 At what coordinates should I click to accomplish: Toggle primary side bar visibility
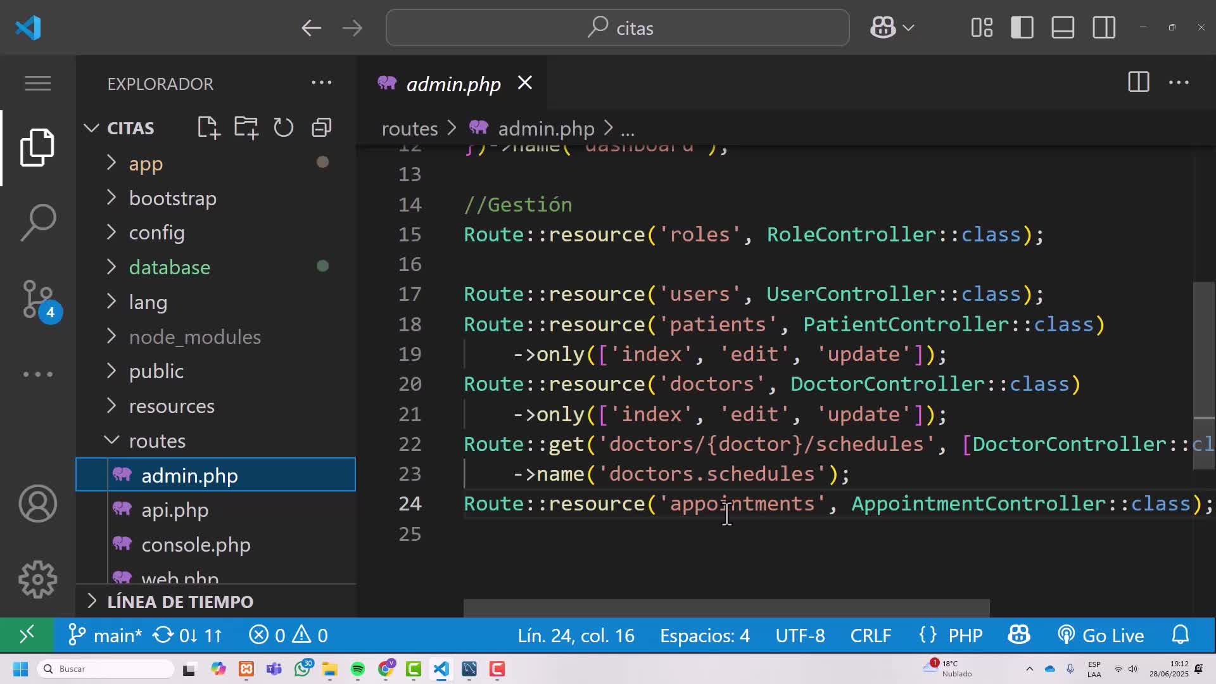[x=1022, y=28]
